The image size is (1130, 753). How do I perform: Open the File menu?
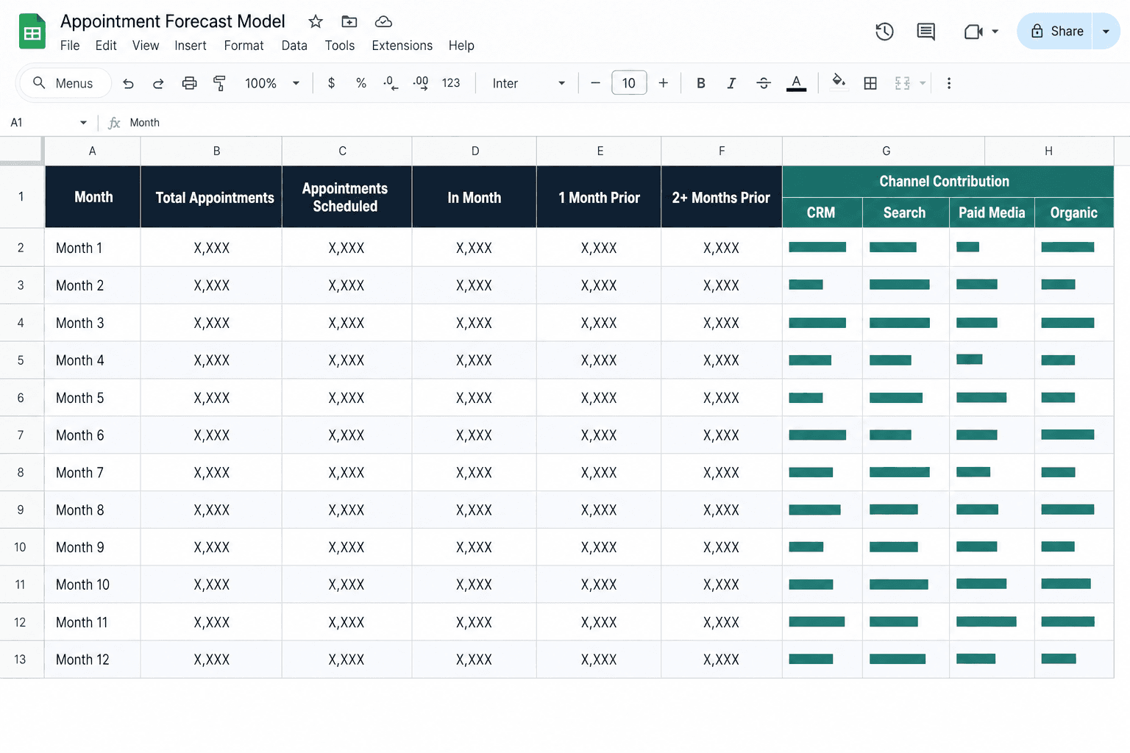coord(70,46)
